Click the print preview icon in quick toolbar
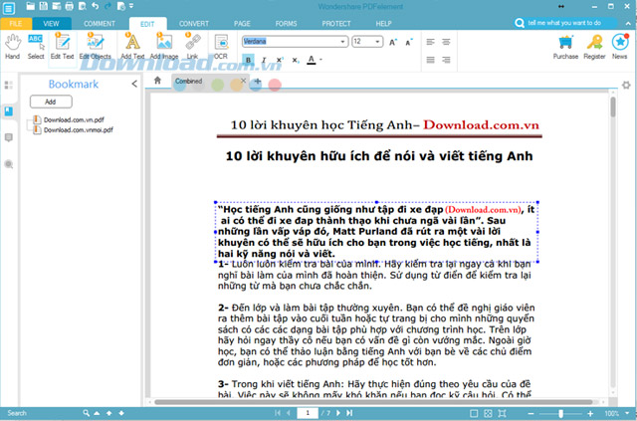Viewport: 637px width, 421px height. [83, 6]
